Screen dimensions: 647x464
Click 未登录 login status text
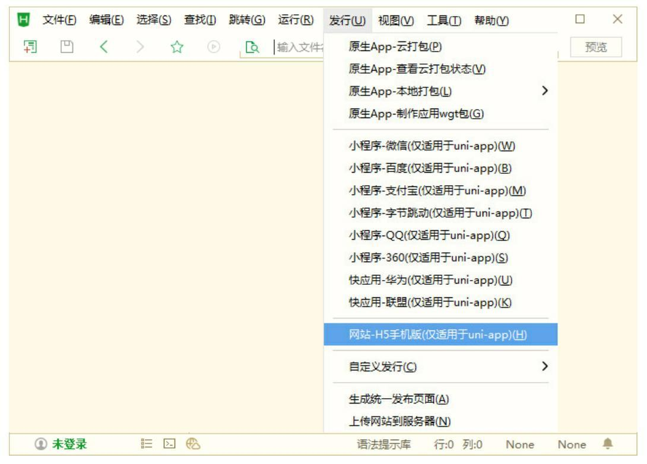(x=69, y=444)
